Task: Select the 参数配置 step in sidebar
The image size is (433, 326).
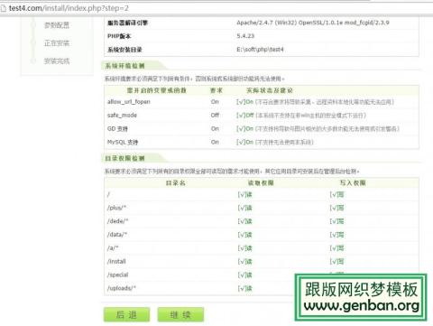Action: [x=57, y=25]
